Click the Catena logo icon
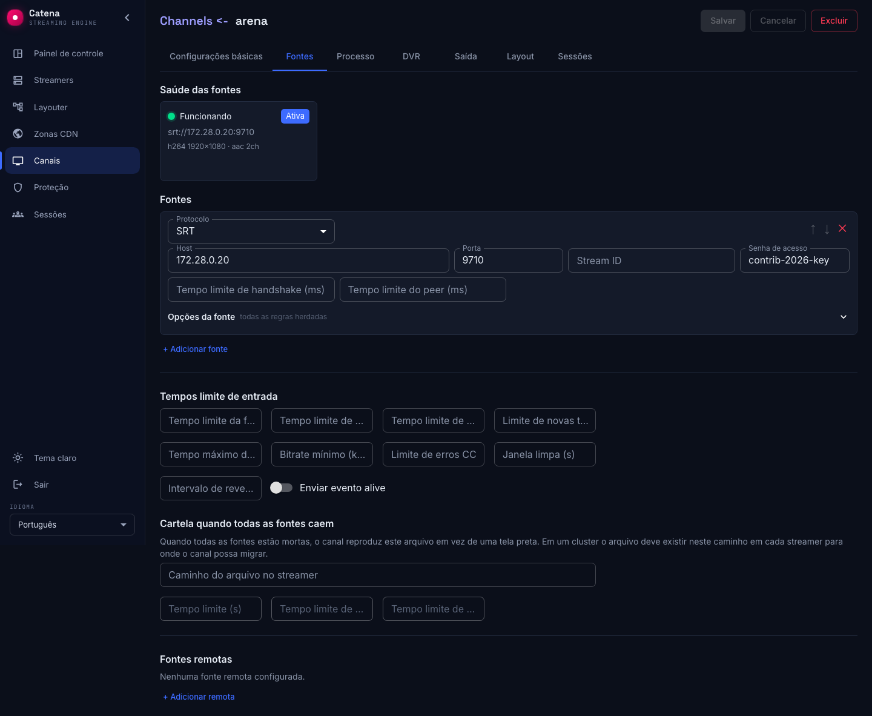Viewport: 872px width, 716px height. 15,18
